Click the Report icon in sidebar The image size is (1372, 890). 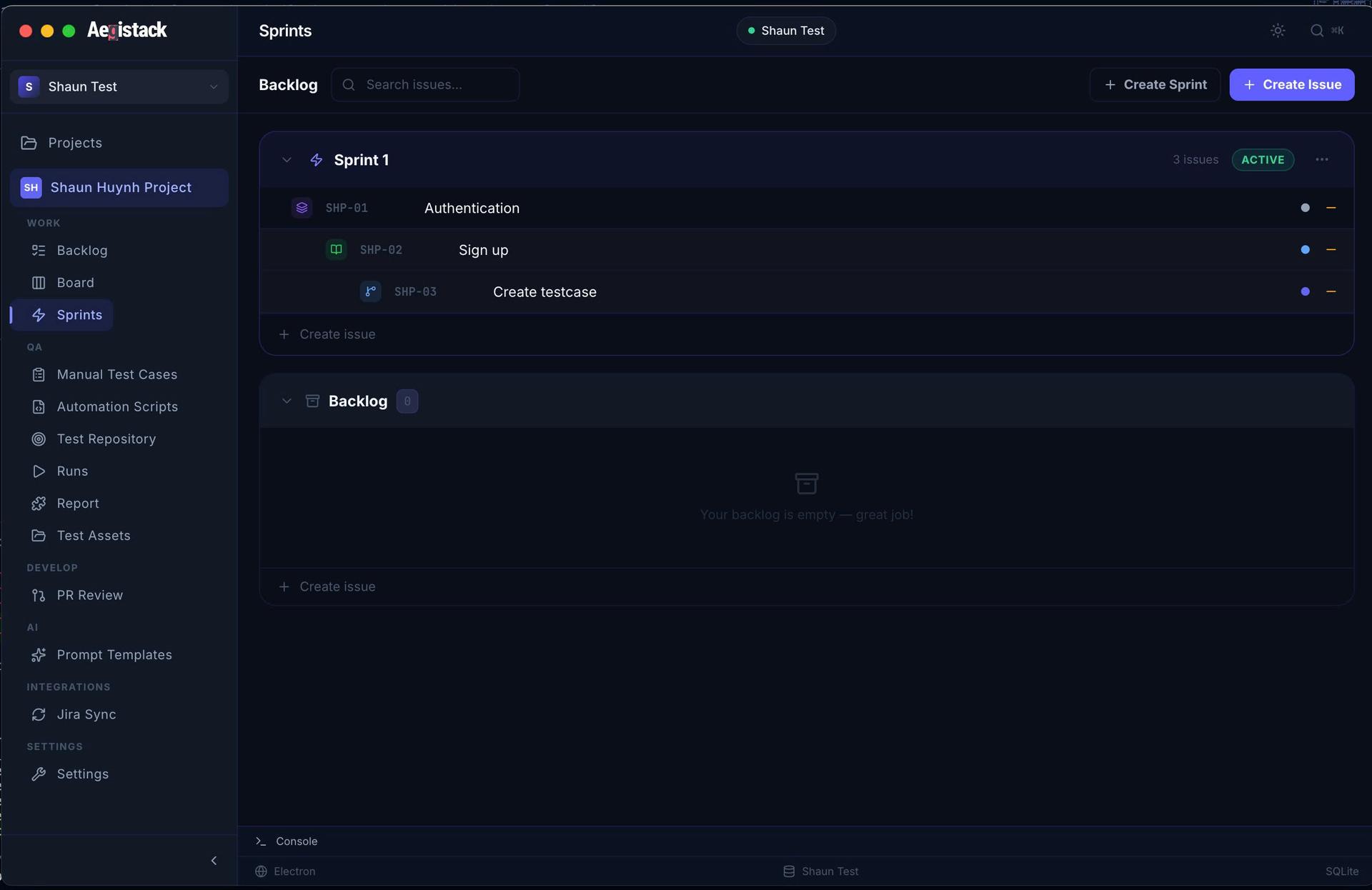point(39,504)
